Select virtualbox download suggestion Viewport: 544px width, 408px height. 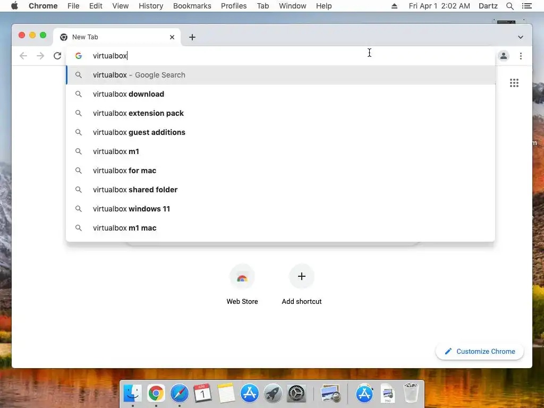click(x=280, y=94)
